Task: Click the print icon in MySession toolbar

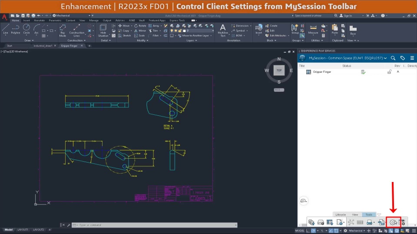Action: 369,222
